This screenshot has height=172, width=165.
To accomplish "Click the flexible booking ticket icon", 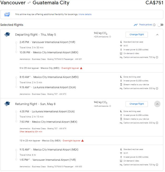I will coord(7,14).
